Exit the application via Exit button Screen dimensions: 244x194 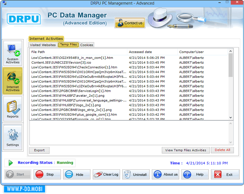point(225,174)
